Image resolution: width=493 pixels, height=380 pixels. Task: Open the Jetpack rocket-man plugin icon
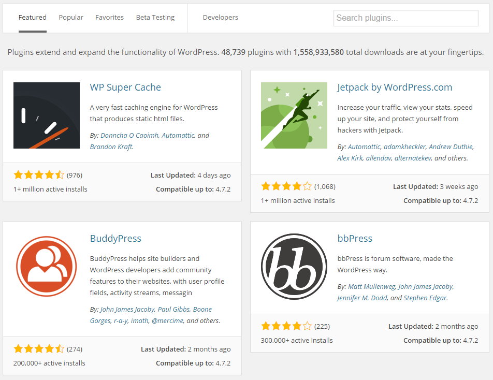click(294, 115)
